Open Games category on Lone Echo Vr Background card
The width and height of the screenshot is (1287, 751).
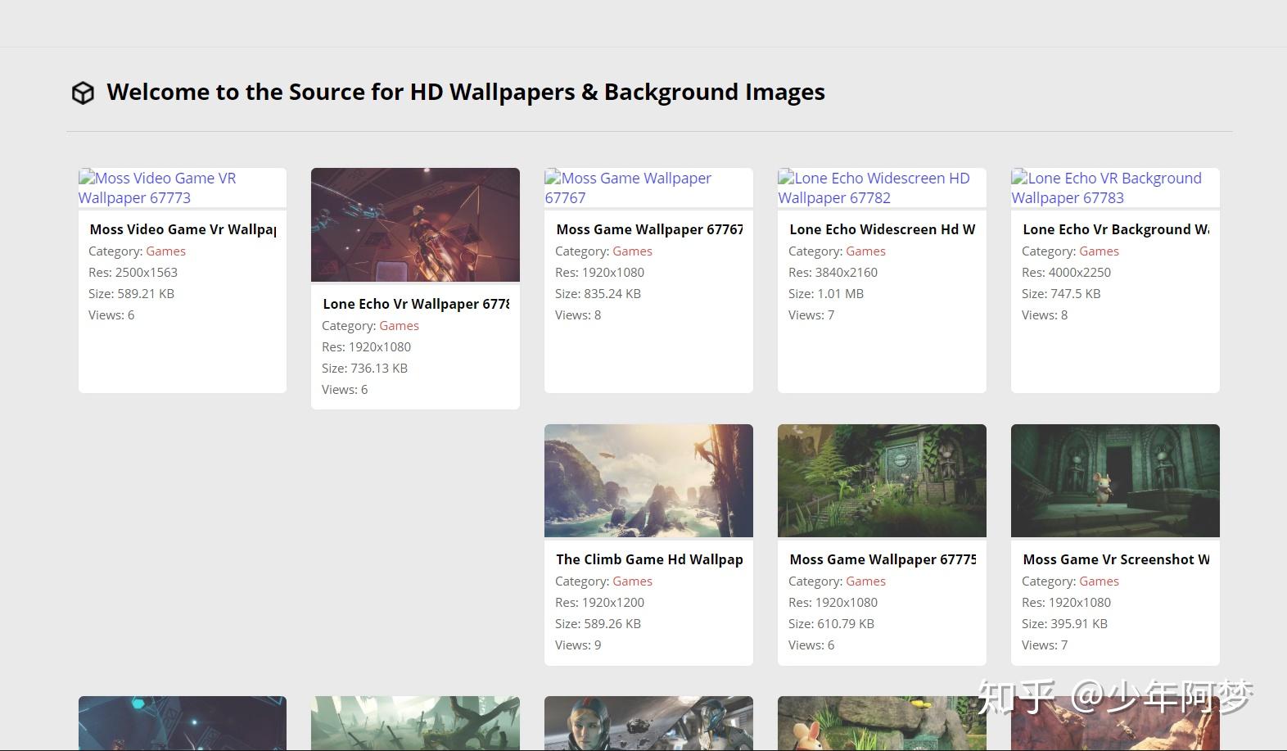click(1099, 251)
